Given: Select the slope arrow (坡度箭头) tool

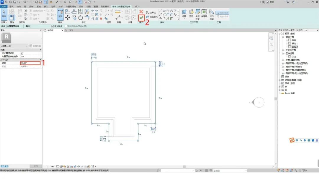Looking at the screenshot, I should click(x=153, y=17).
